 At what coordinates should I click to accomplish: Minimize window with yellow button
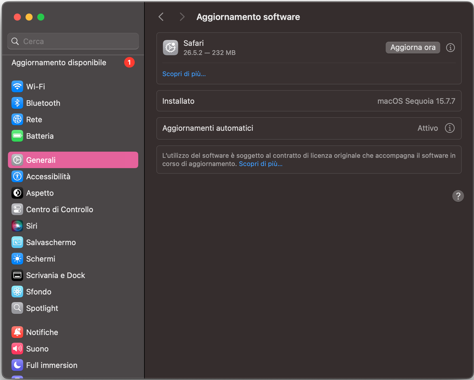pos(29,17)
